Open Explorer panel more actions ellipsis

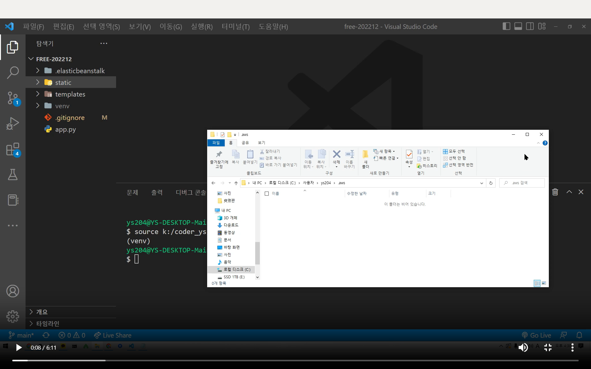point(104,43)
